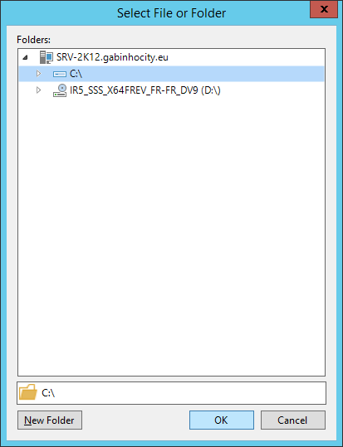Click blank highlighted area of C:\ row
This screenshot has height=447, width=343.
tap(203, 74)
